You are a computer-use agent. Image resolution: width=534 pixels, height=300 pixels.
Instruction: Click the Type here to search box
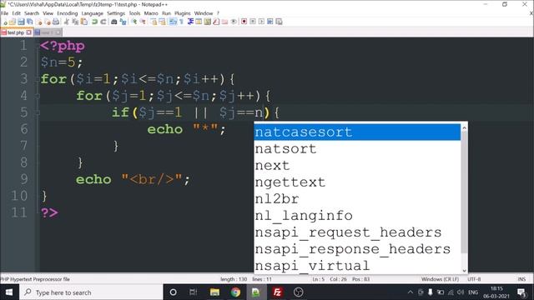click(x=91, y=292)
